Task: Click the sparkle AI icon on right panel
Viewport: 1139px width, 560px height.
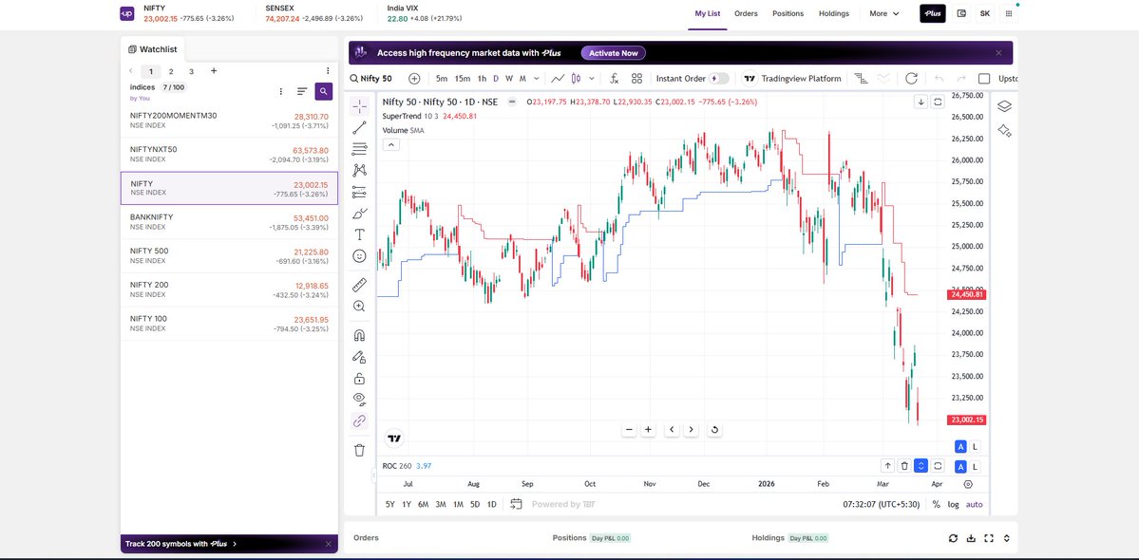Action: 1005,131
